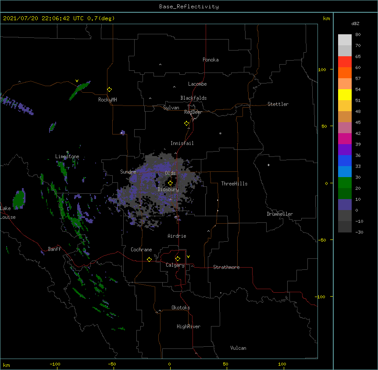The width and height of the screenshot is (378, 370).
Task: Click the yellow diamond marker above Calgary label
Action: 178,259
